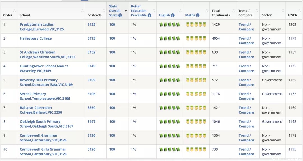Sort by English column arrows
This screenshot has height=161, width=303.
point(180,11)
